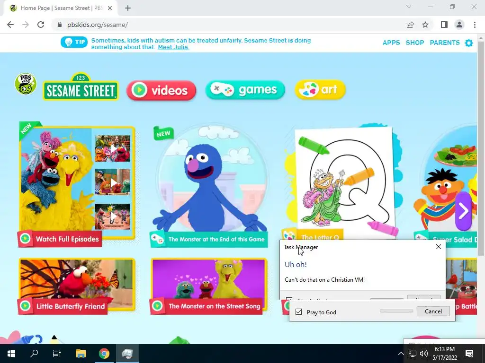Click the Sesame Street sign logo
The width and height of the screenshot is (485, 363).
pos(81,86)
